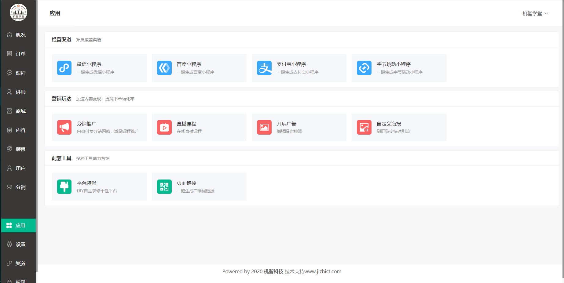
Task: Click the 支付宝小程序 icon
Action: [264, 68]
